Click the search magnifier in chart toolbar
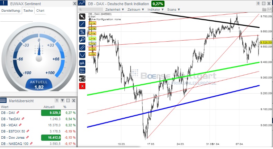The image size is (273, 149). tap(80, 10)
